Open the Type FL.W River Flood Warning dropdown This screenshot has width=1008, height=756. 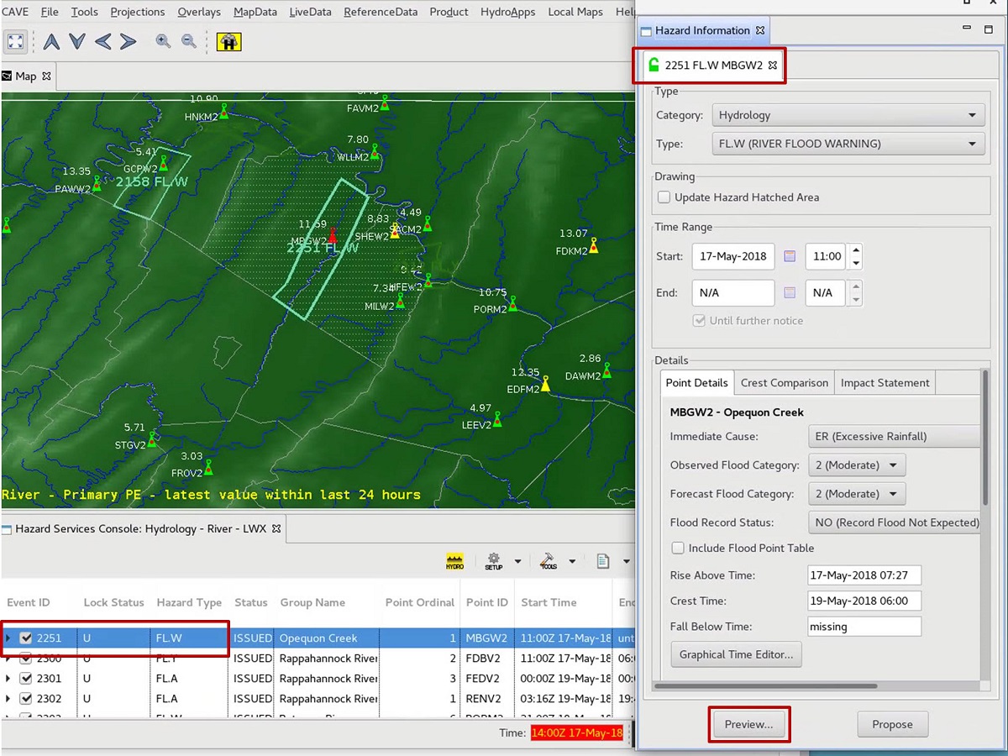tap(848, 144)
